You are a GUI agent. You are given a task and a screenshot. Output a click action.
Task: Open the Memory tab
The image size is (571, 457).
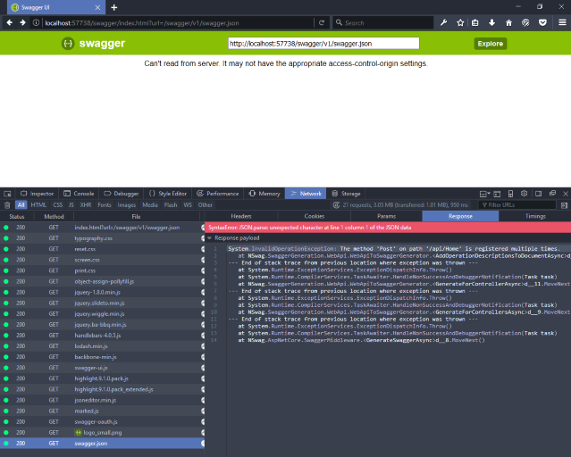[265, 194]
